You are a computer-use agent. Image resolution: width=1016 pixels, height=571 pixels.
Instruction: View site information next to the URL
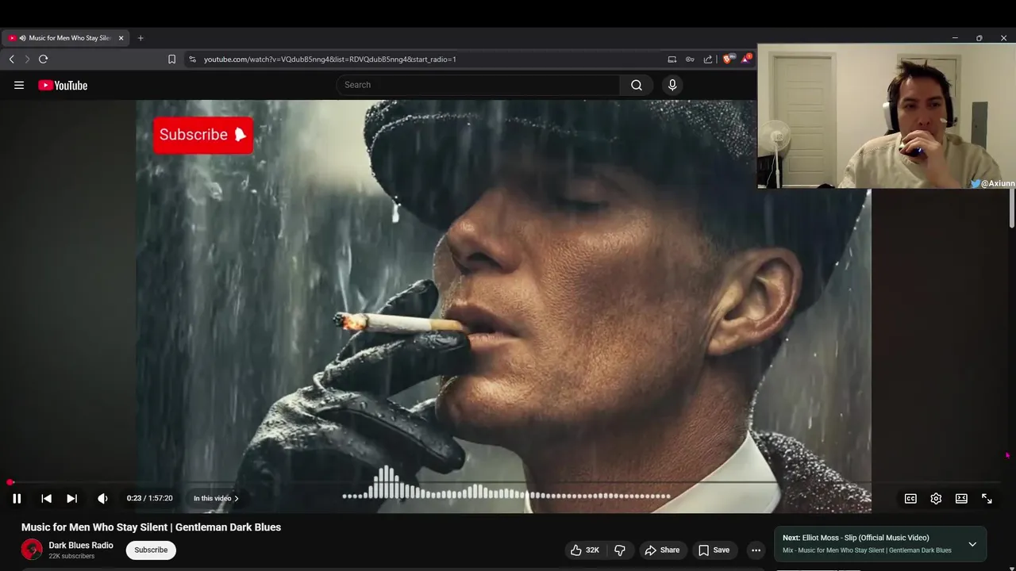[192, 59]
